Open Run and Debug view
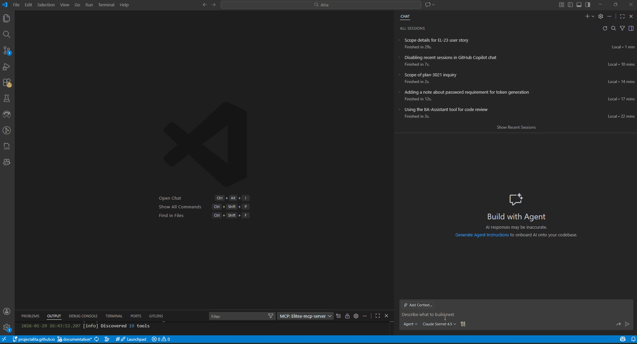Image resolution: width=637 pixels, height=344 pixels. (7, 67)
